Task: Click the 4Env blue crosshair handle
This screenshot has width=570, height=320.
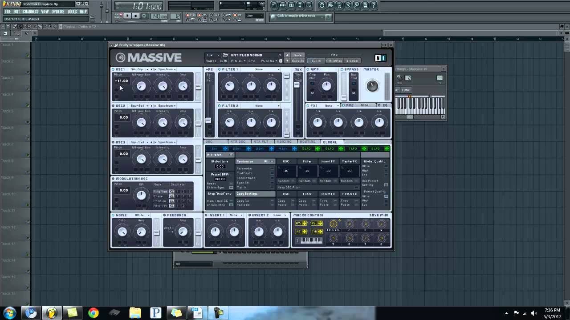Action: click(295, 148)
